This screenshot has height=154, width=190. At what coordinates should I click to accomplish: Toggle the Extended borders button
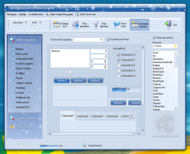[139, 25]
